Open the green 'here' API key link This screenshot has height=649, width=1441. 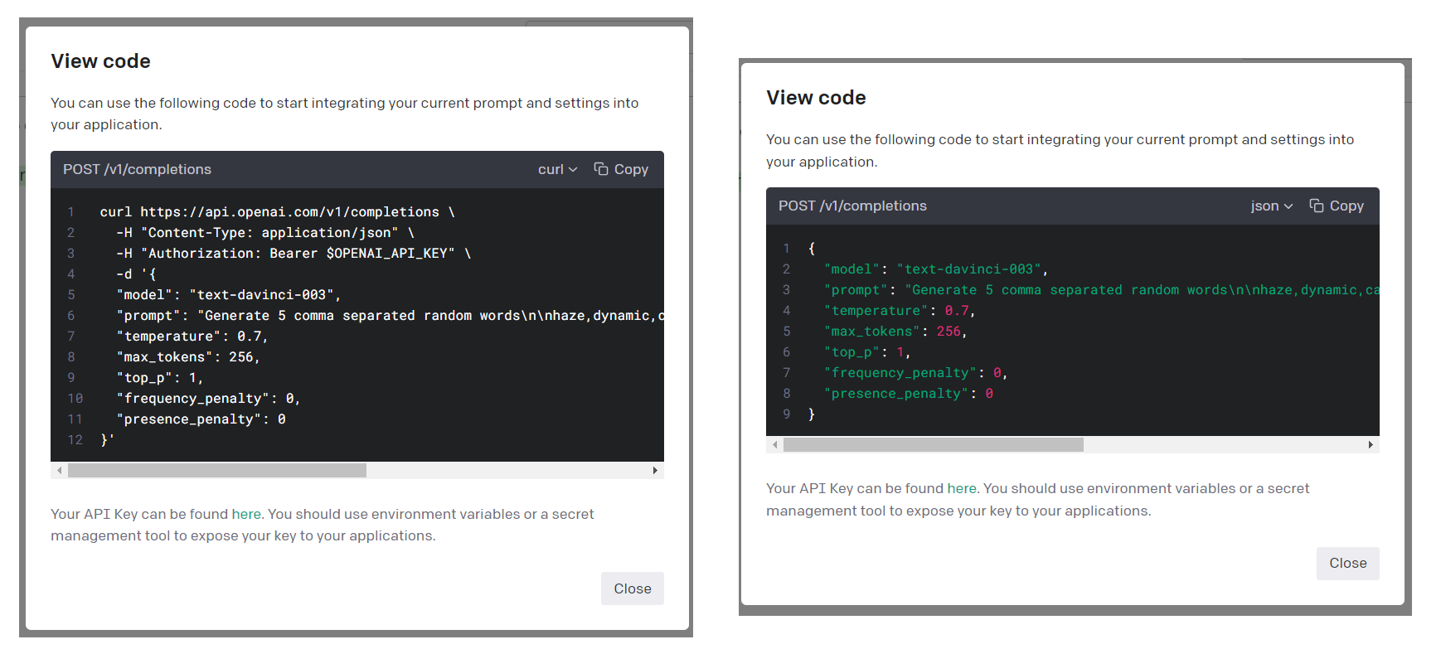pos(962,489)
